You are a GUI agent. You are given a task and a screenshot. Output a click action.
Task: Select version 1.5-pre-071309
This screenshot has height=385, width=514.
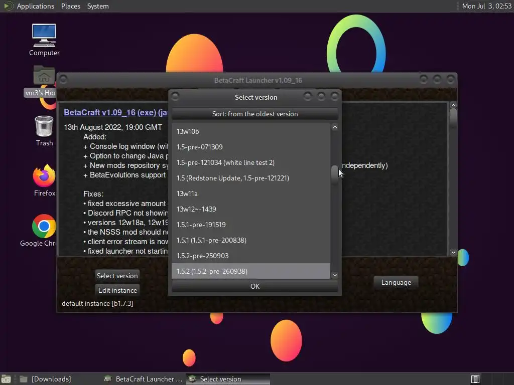click(x=251, y=147)
